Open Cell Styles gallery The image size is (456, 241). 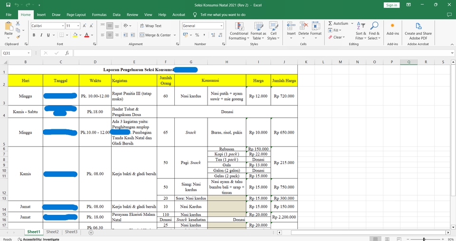pos(274,31)
